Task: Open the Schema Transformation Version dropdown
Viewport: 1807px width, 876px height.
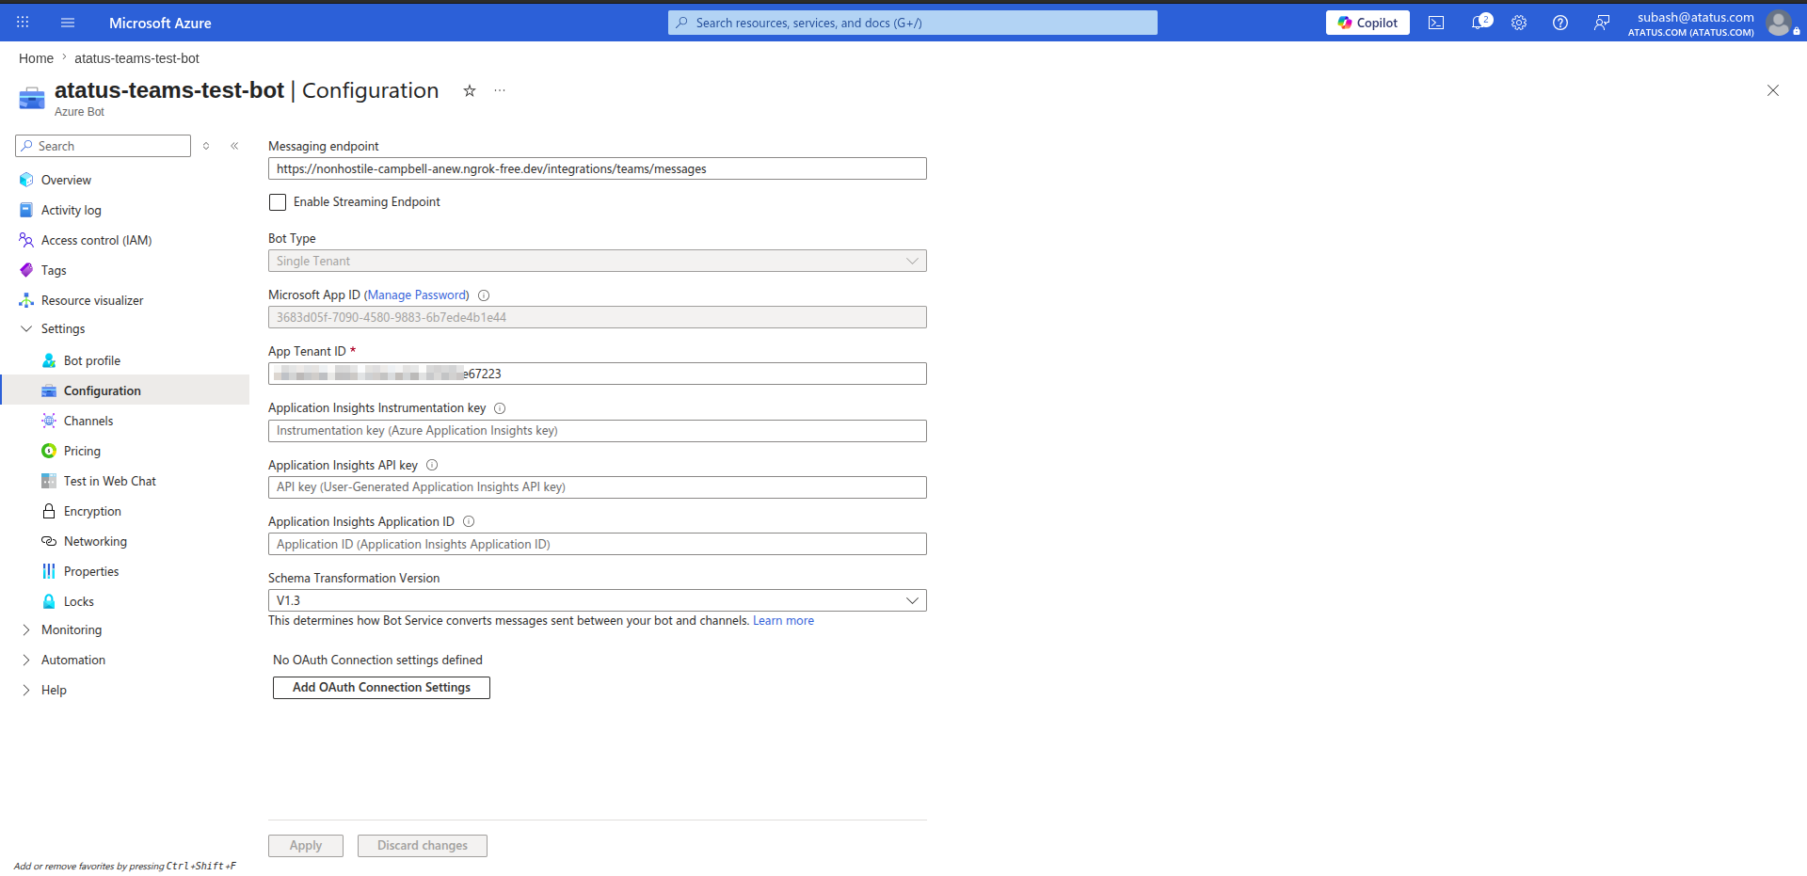Action: pos(598,600)
